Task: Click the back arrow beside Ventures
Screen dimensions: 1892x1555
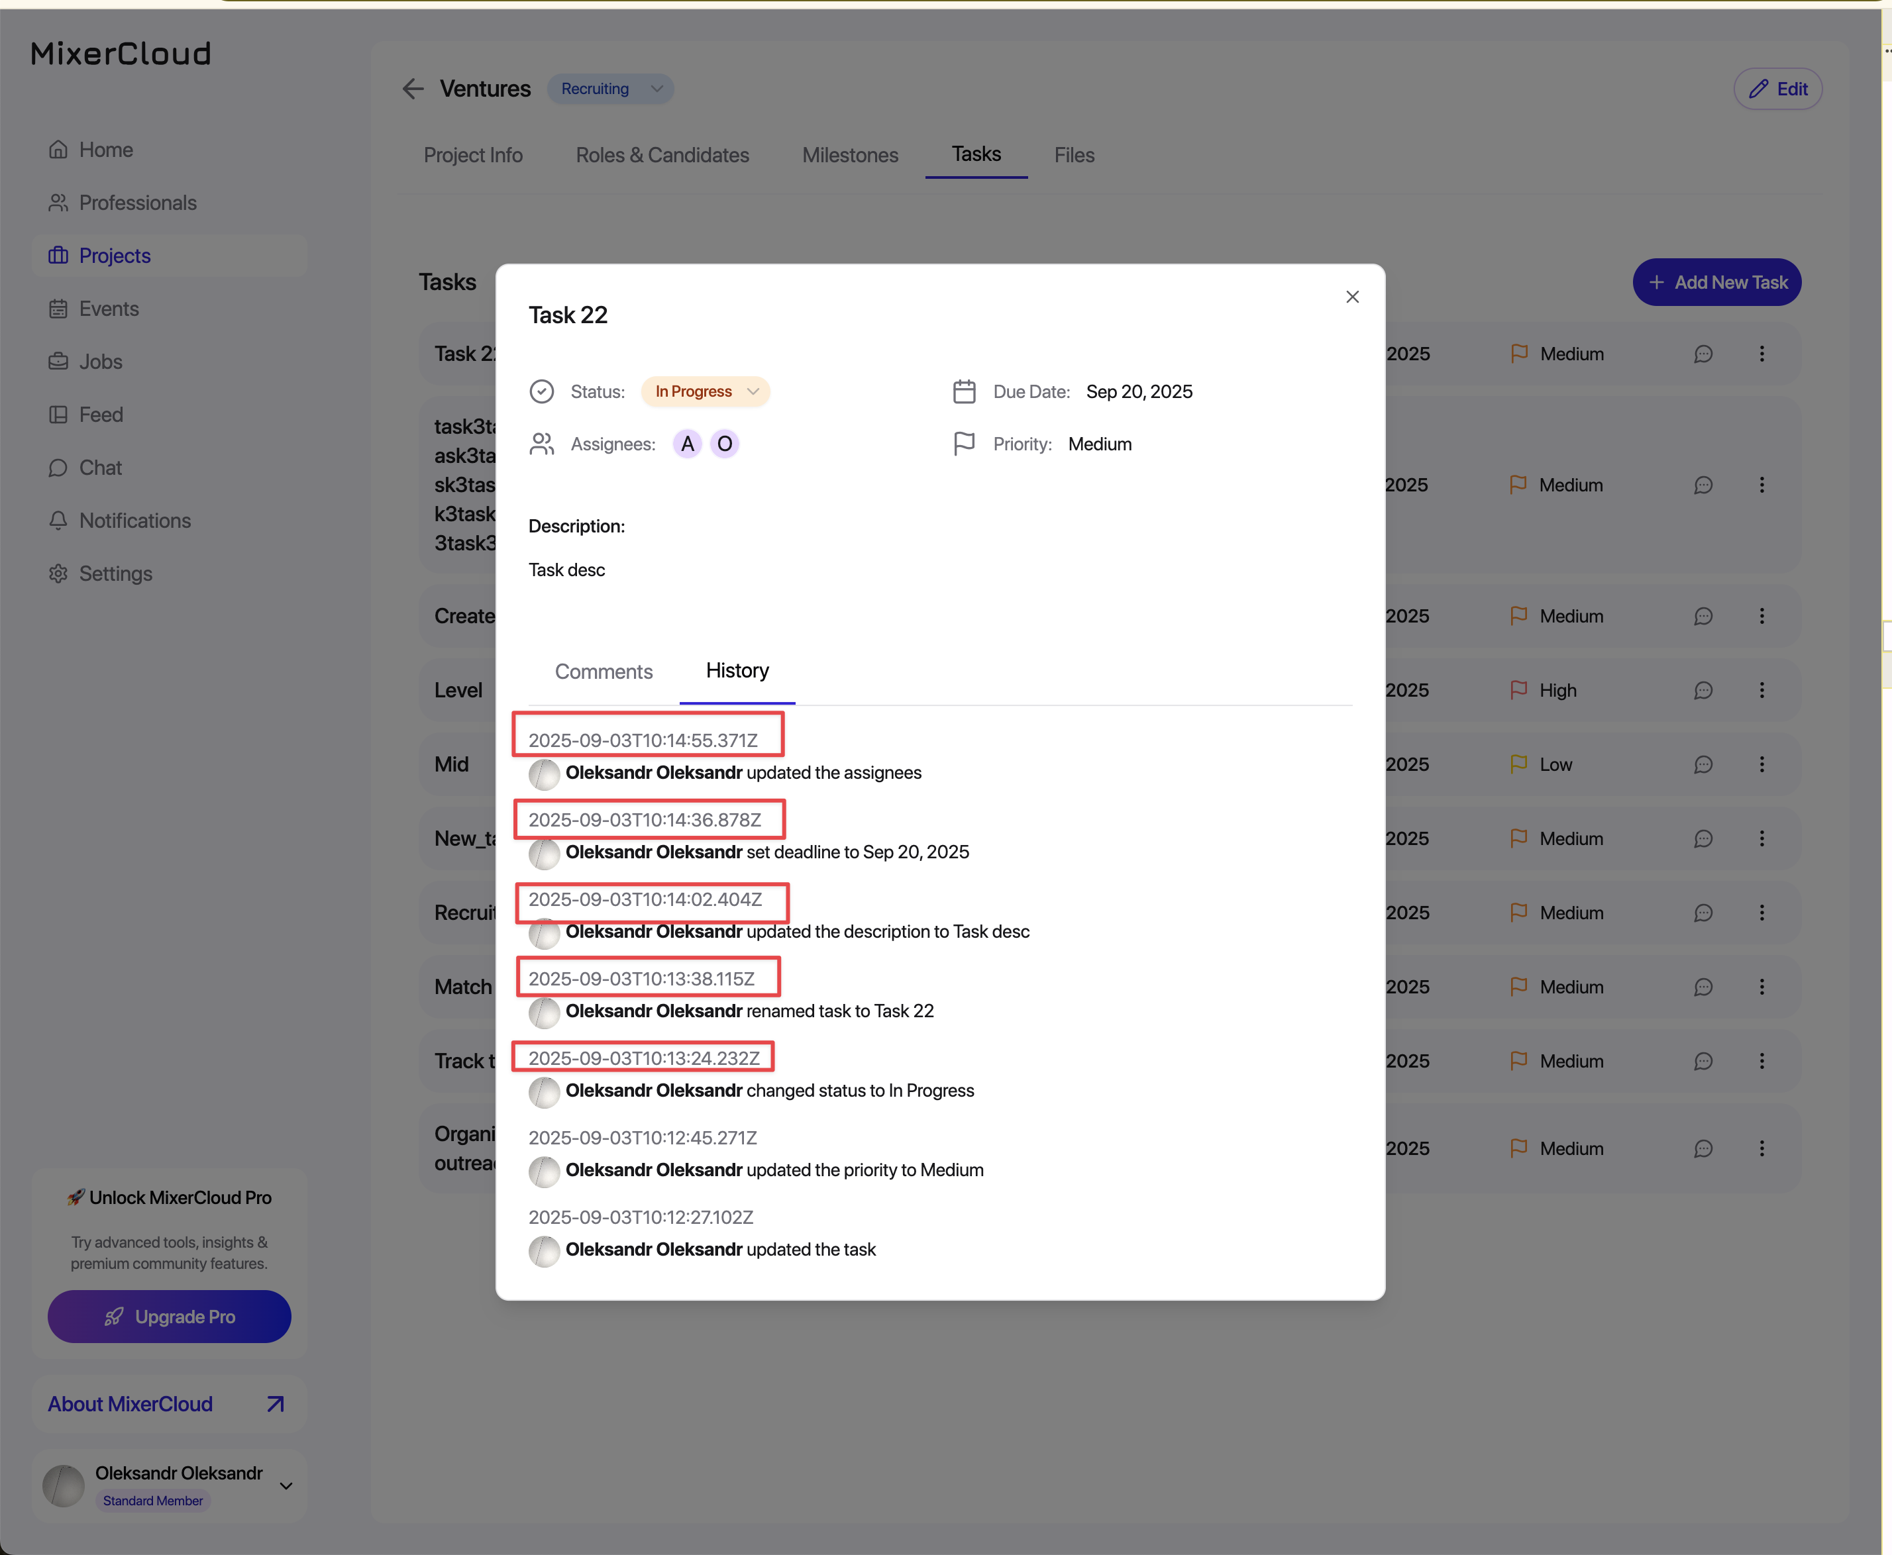Action: coord(412,89)
